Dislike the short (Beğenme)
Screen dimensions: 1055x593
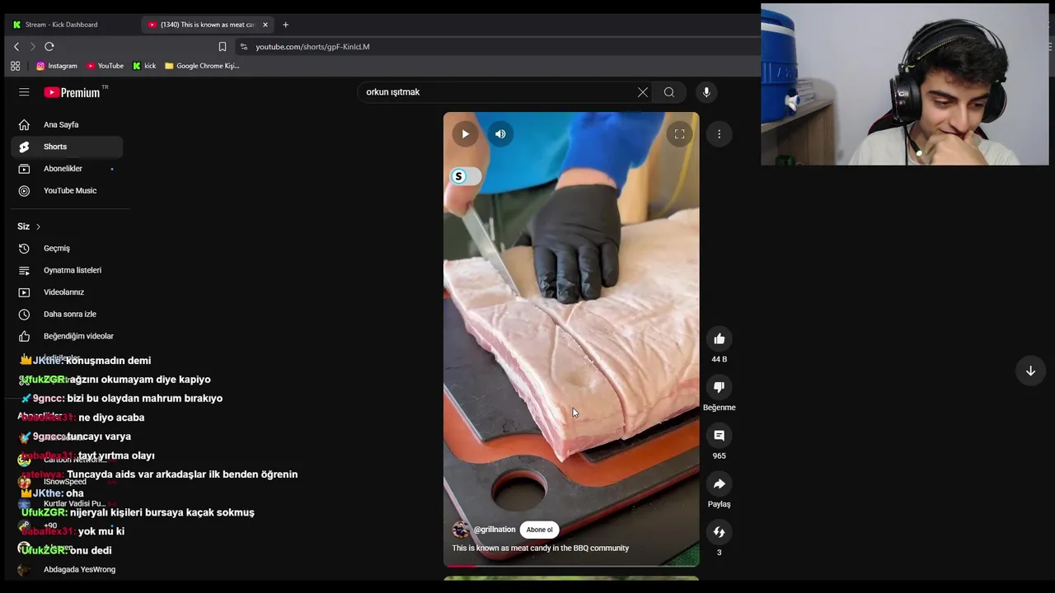coord(719,387)
